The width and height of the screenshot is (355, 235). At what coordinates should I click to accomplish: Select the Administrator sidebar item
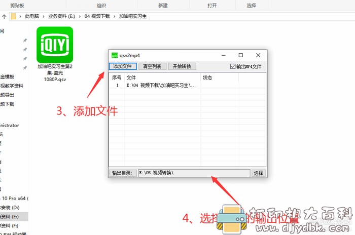coord(10,125)
